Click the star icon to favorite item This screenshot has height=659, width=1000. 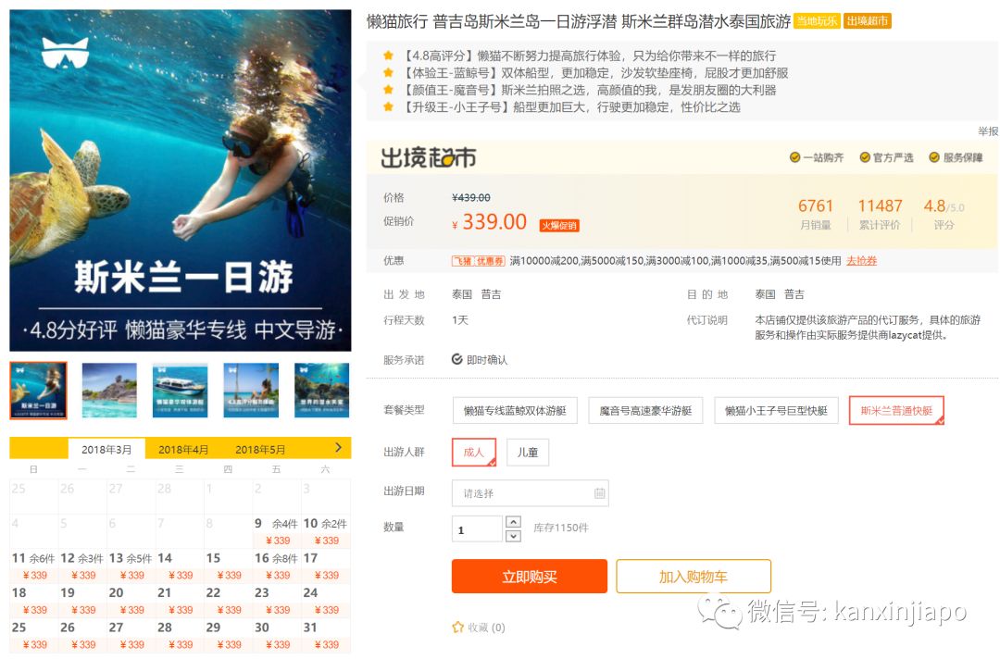pyautogui.click(x=457, y=628)
